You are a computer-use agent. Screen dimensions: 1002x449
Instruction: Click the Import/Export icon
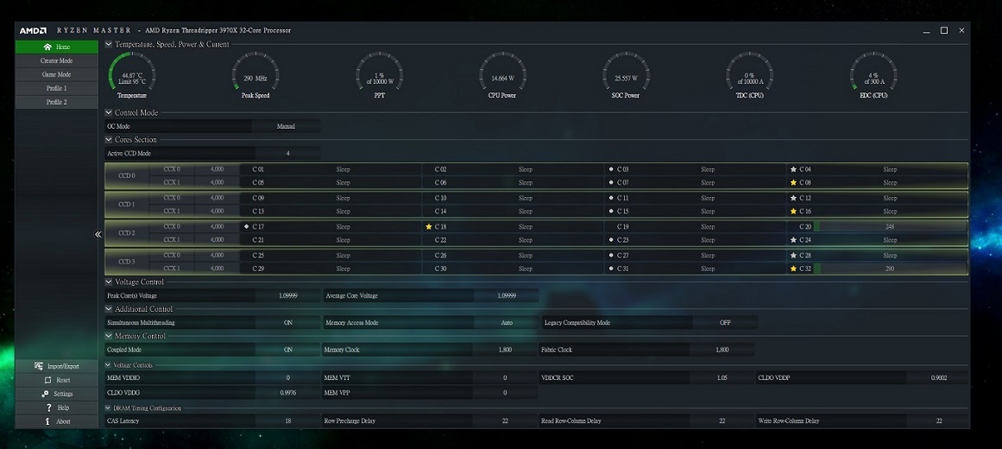tap(40, 366)
